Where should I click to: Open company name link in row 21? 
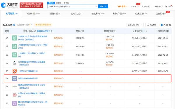(x=33, y=38)
